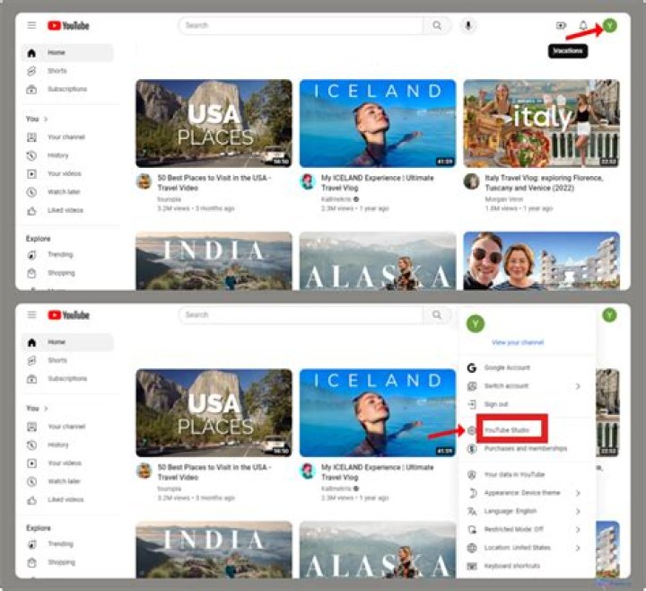Open Keyboard shortcuts in the account menu
646x591 pixels.
[512, 566]
